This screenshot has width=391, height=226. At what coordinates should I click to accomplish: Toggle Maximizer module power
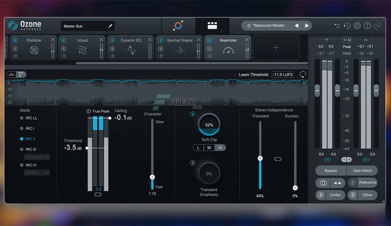tap(210, 40)
